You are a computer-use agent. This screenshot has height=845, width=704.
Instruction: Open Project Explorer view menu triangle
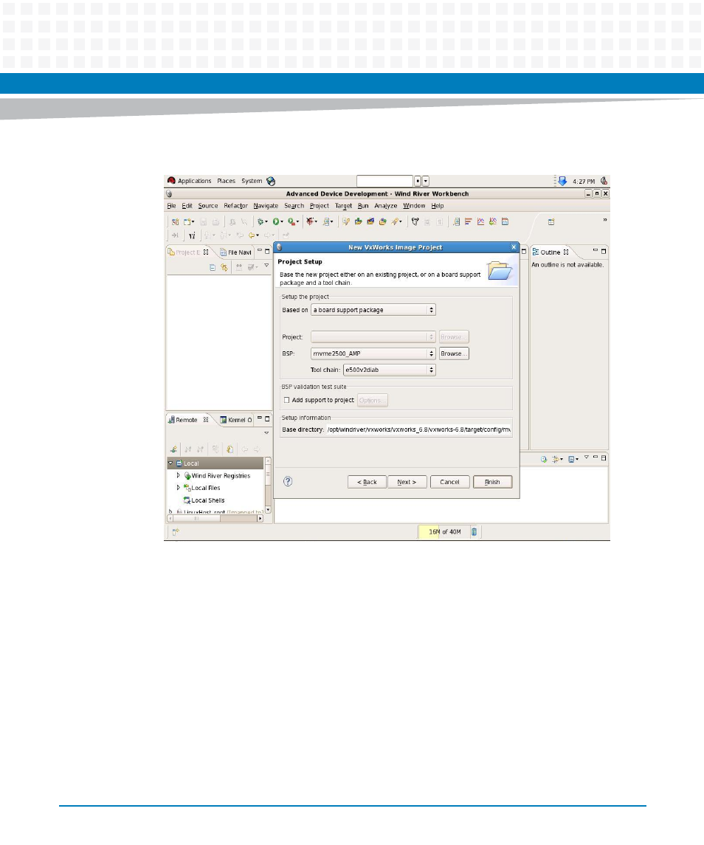click(266, 265)
